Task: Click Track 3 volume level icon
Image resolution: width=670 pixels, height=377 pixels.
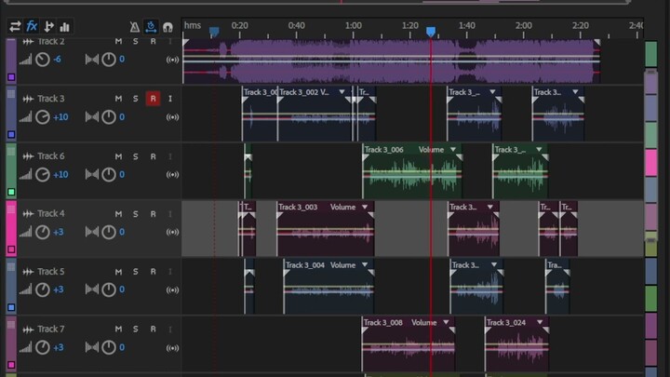Action: 26,117
